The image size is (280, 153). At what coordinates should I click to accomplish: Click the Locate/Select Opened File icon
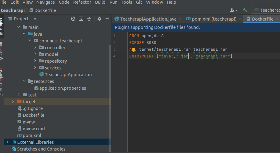click(x=73, y=19)
